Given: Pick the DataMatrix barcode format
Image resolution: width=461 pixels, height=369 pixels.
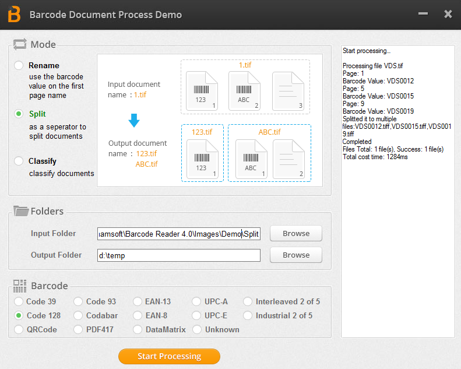Looking at the screenshot, I should tap(138, 329).
